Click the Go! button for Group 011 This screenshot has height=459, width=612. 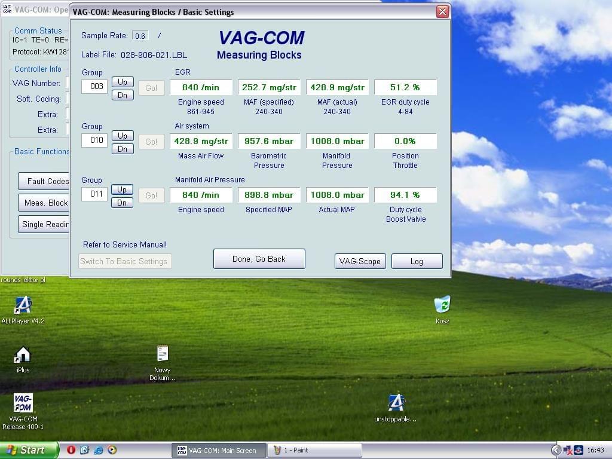coord(151,195)
